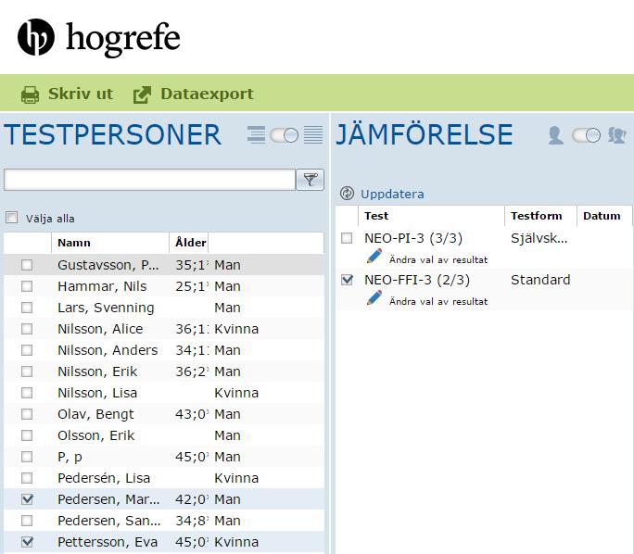Image resolution: width=634 pixels, height=554 pixels.
Task: Toggle the Jämförelse person/group switch
Action: pos(587,135)
